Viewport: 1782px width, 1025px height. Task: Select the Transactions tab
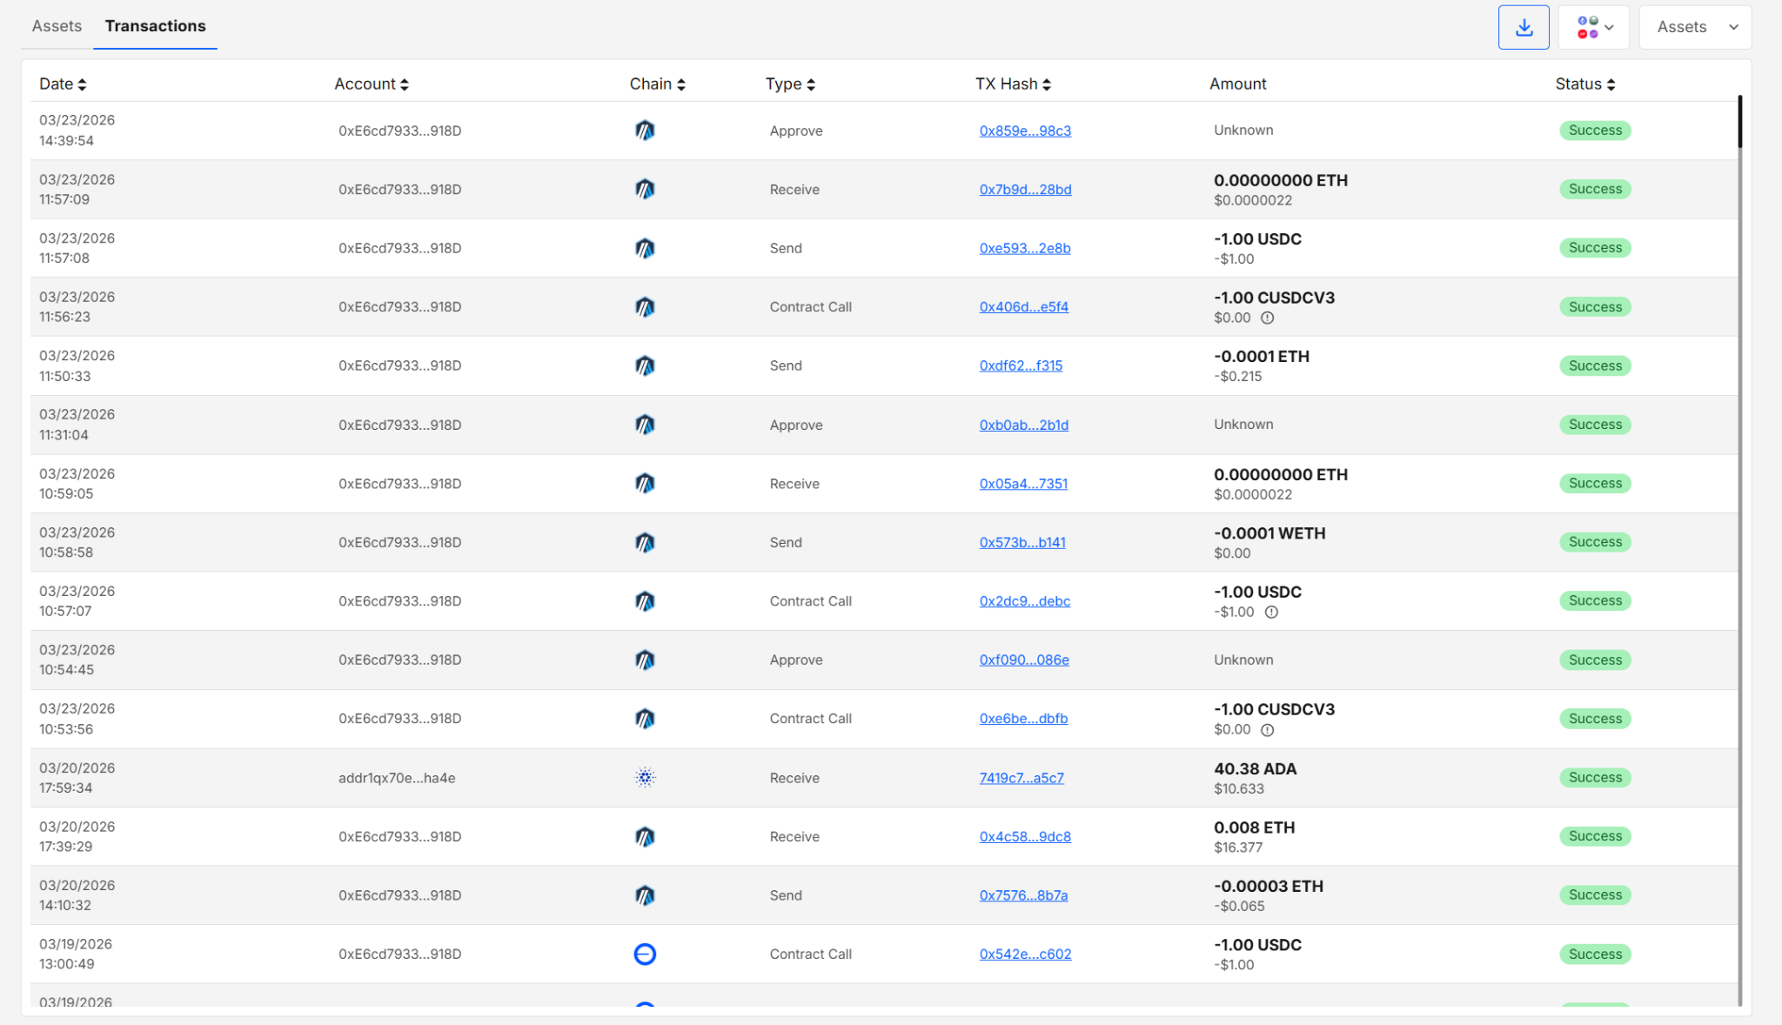click(155, 26)
